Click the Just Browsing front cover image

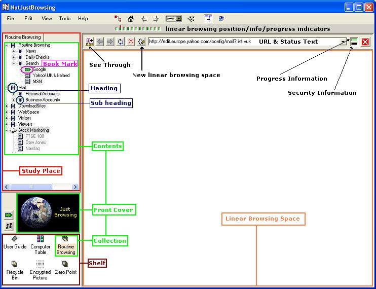click(x=48, y=212)
